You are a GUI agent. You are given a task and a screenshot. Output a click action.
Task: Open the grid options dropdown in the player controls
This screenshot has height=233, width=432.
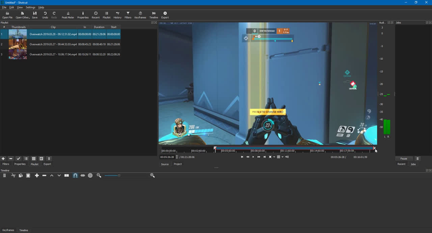(282, 157)
